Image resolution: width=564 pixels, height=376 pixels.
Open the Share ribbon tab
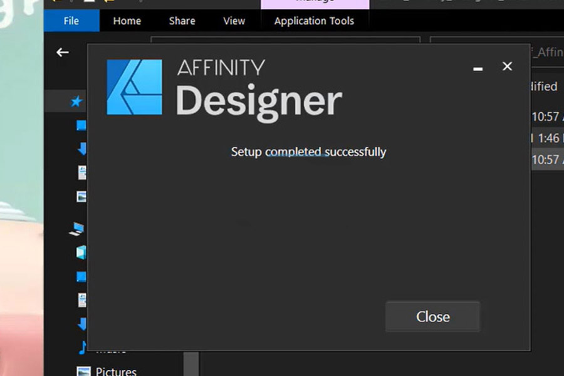(182, 21)
